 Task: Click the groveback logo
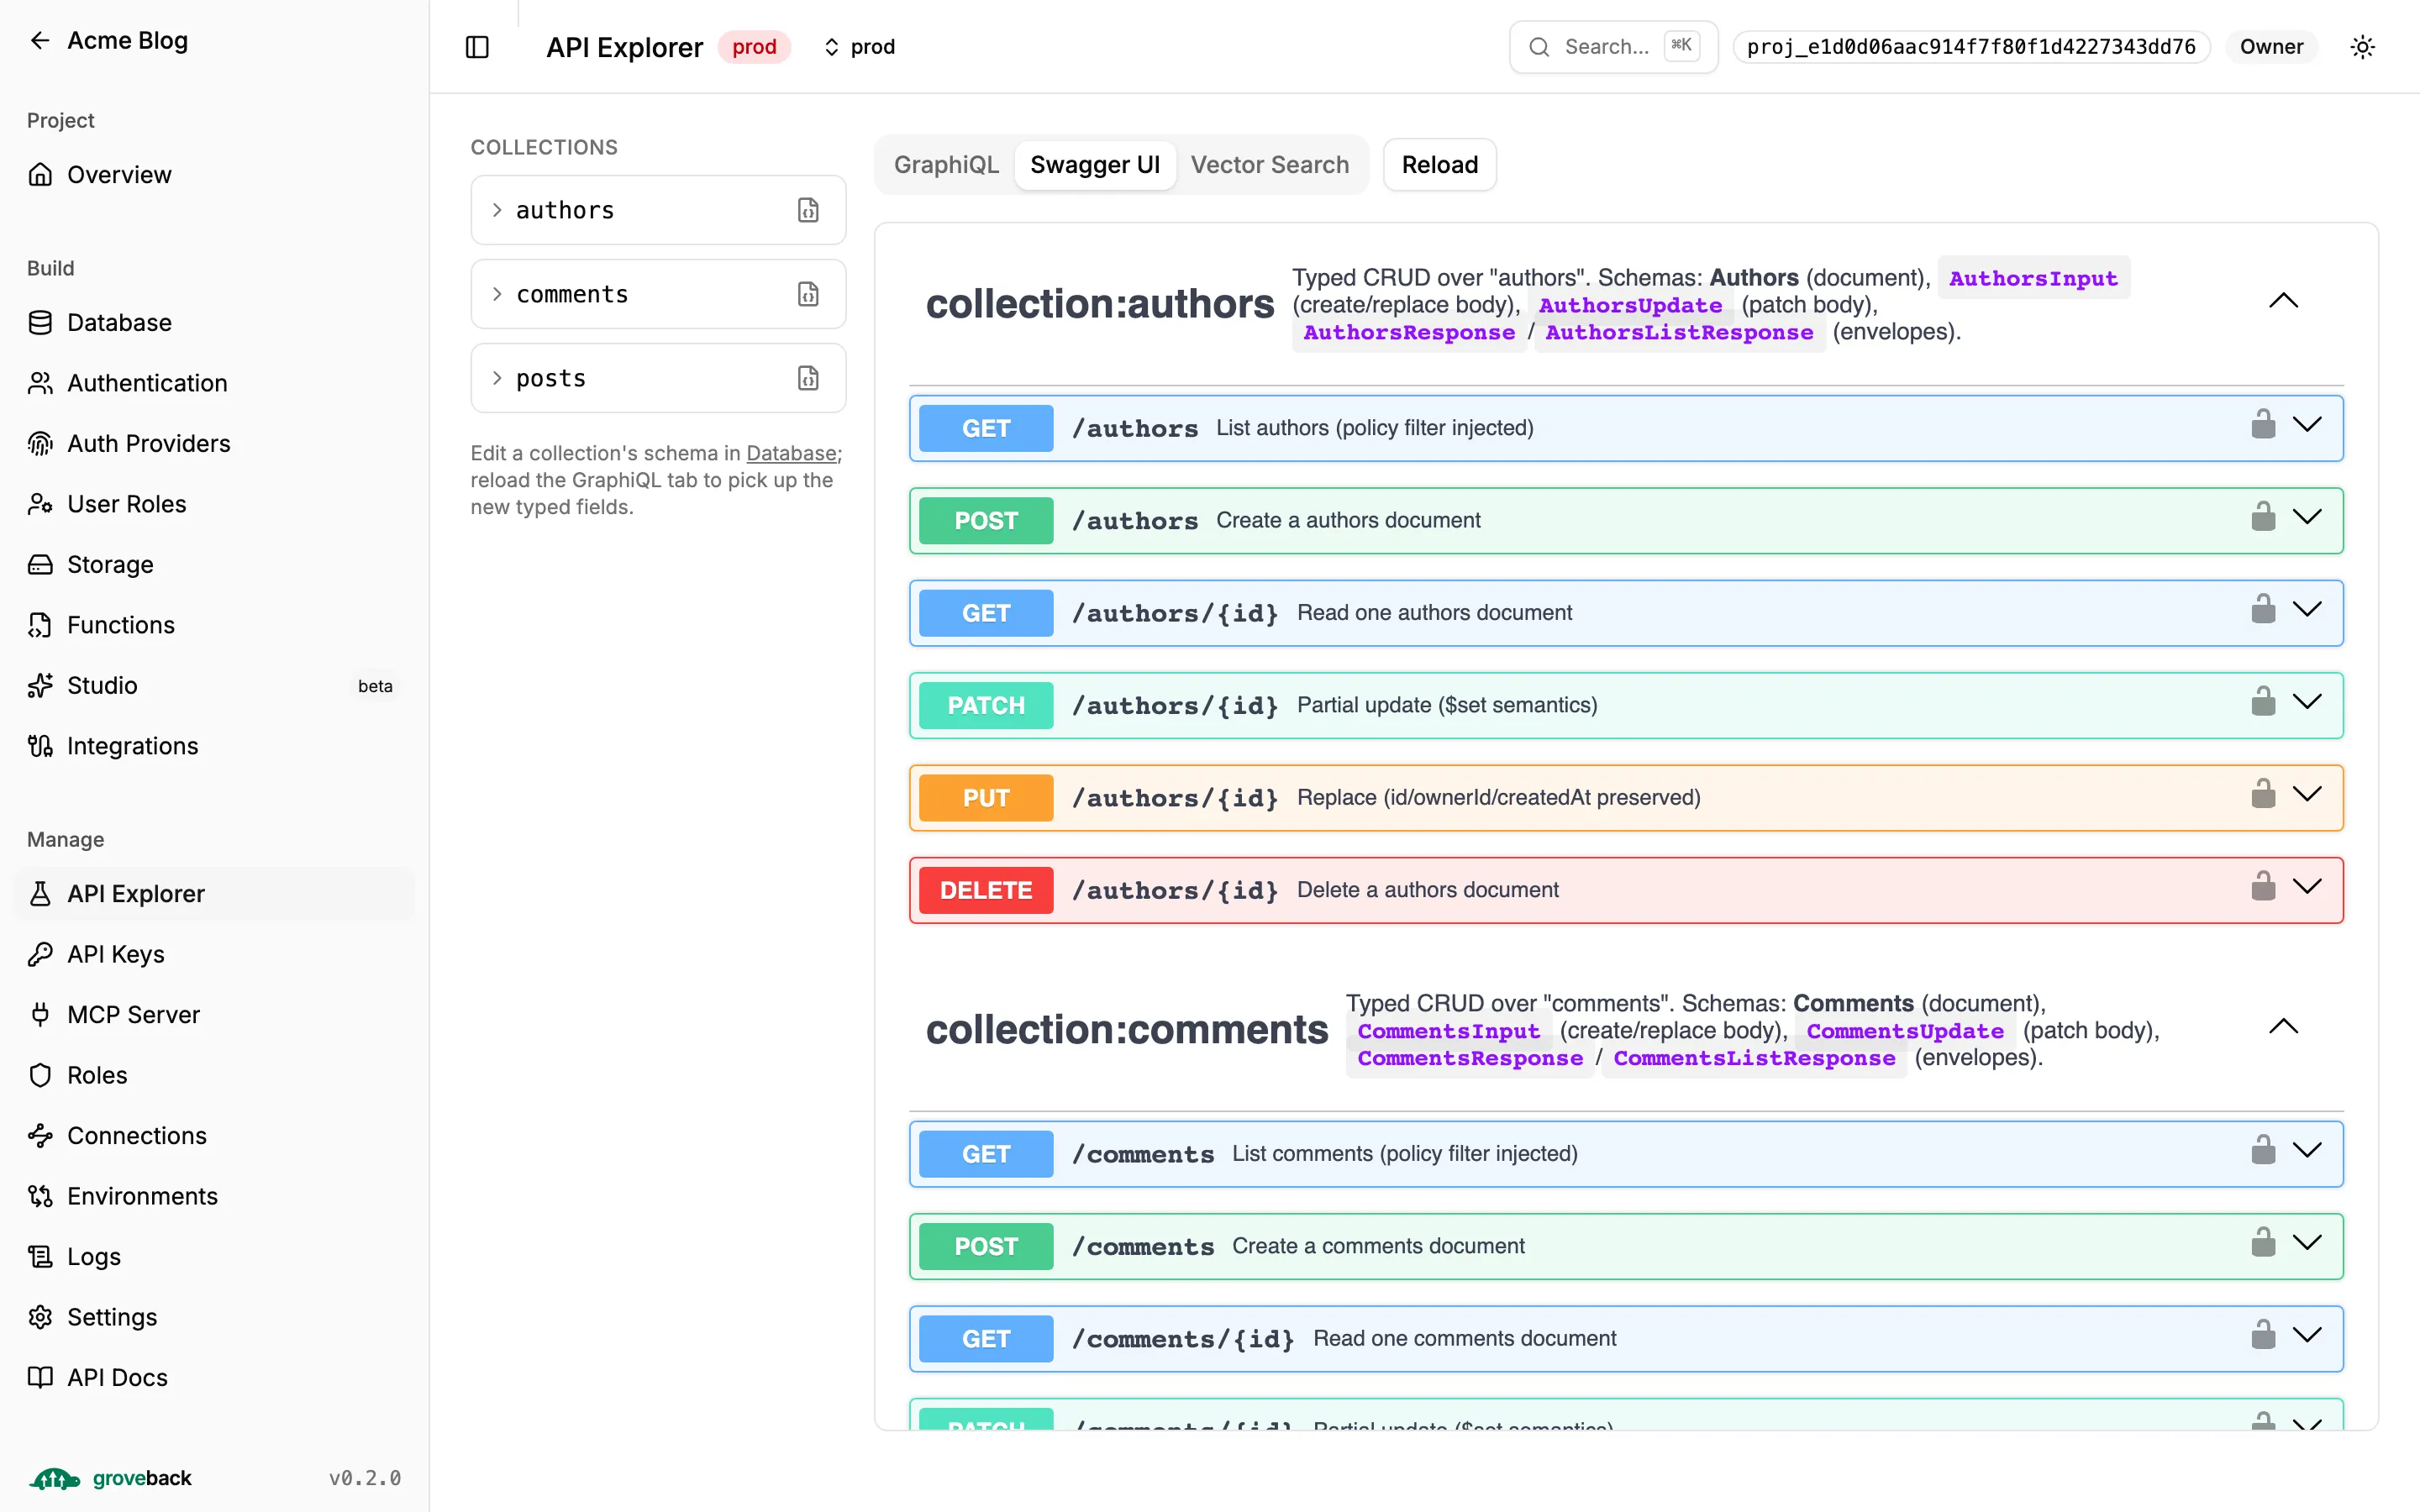click(110, 1478)
